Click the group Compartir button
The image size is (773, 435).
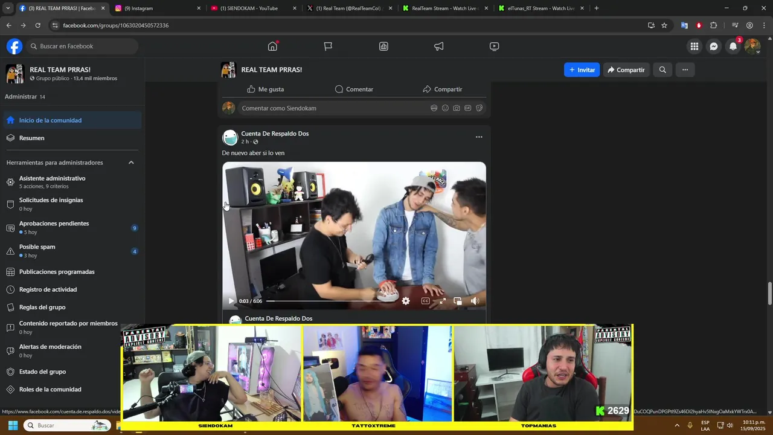click(626, 70)
